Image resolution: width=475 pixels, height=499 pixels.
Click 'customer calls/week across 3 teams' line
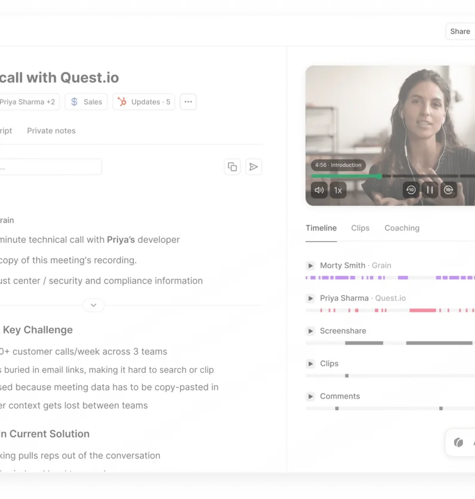point(90,352)
